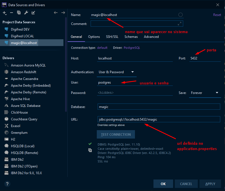The height and width of the screenshot is (191, 225).
Task: Choose Exasol driver
Action: point(32,126)
